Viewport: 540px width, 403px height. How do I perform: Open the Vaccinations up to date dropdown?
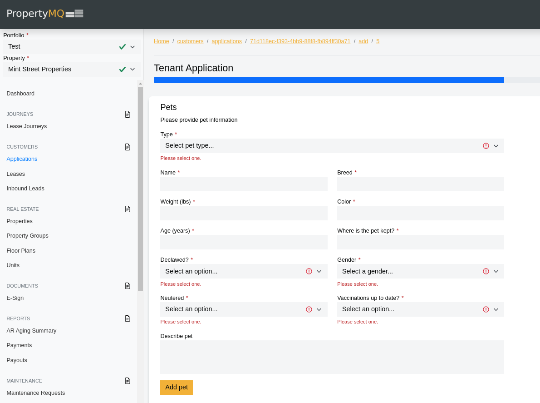pos(420,309)
